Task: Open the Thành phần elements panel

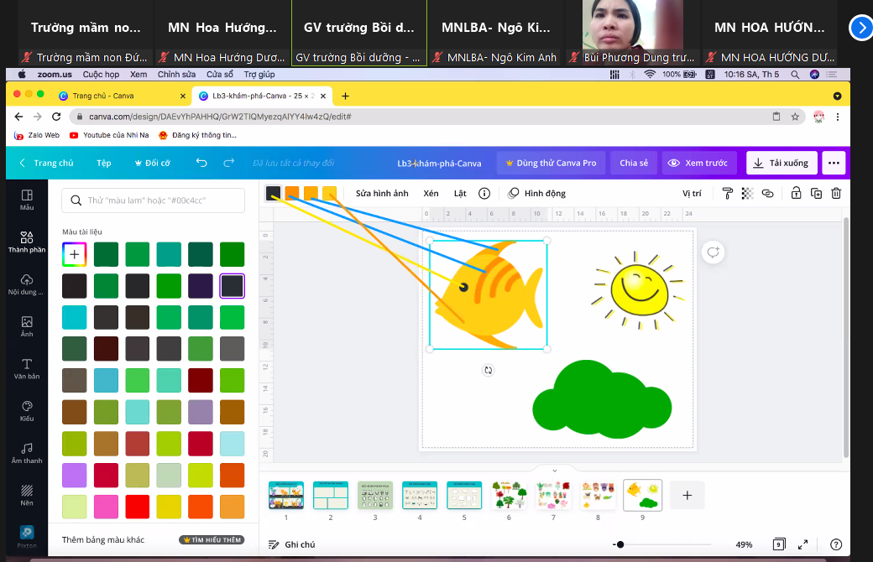Action: pyautogui.click(x=27, y=242)
